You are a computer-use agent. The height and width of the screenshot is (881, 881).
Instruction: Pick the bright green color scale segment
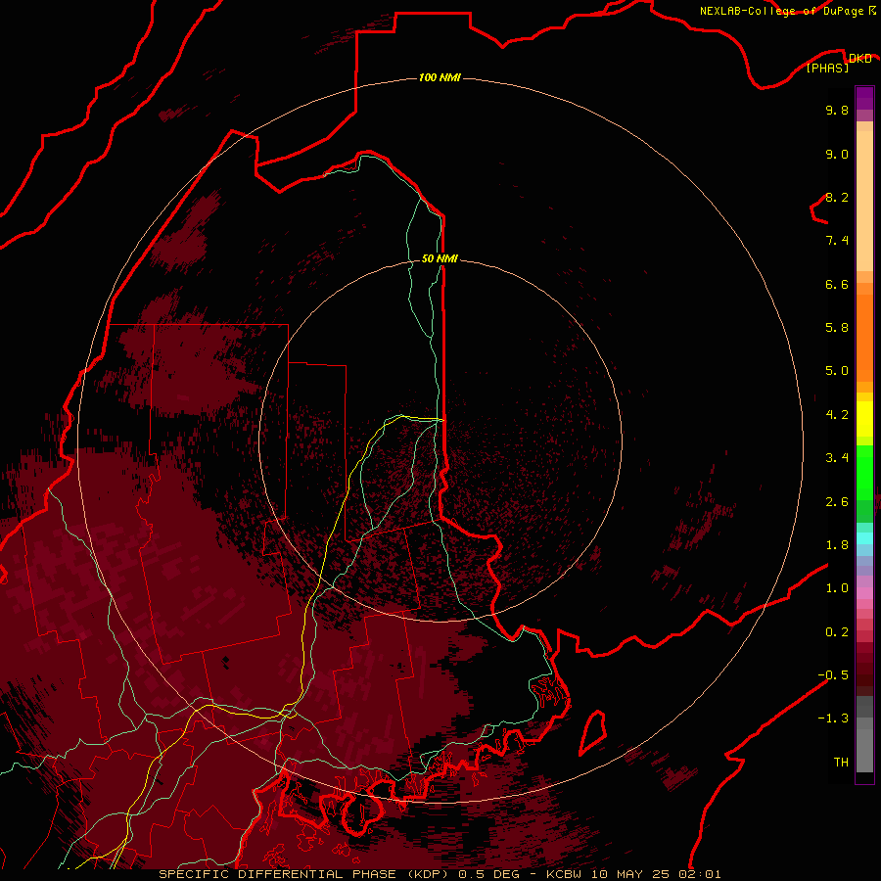[x=864, y=473]
